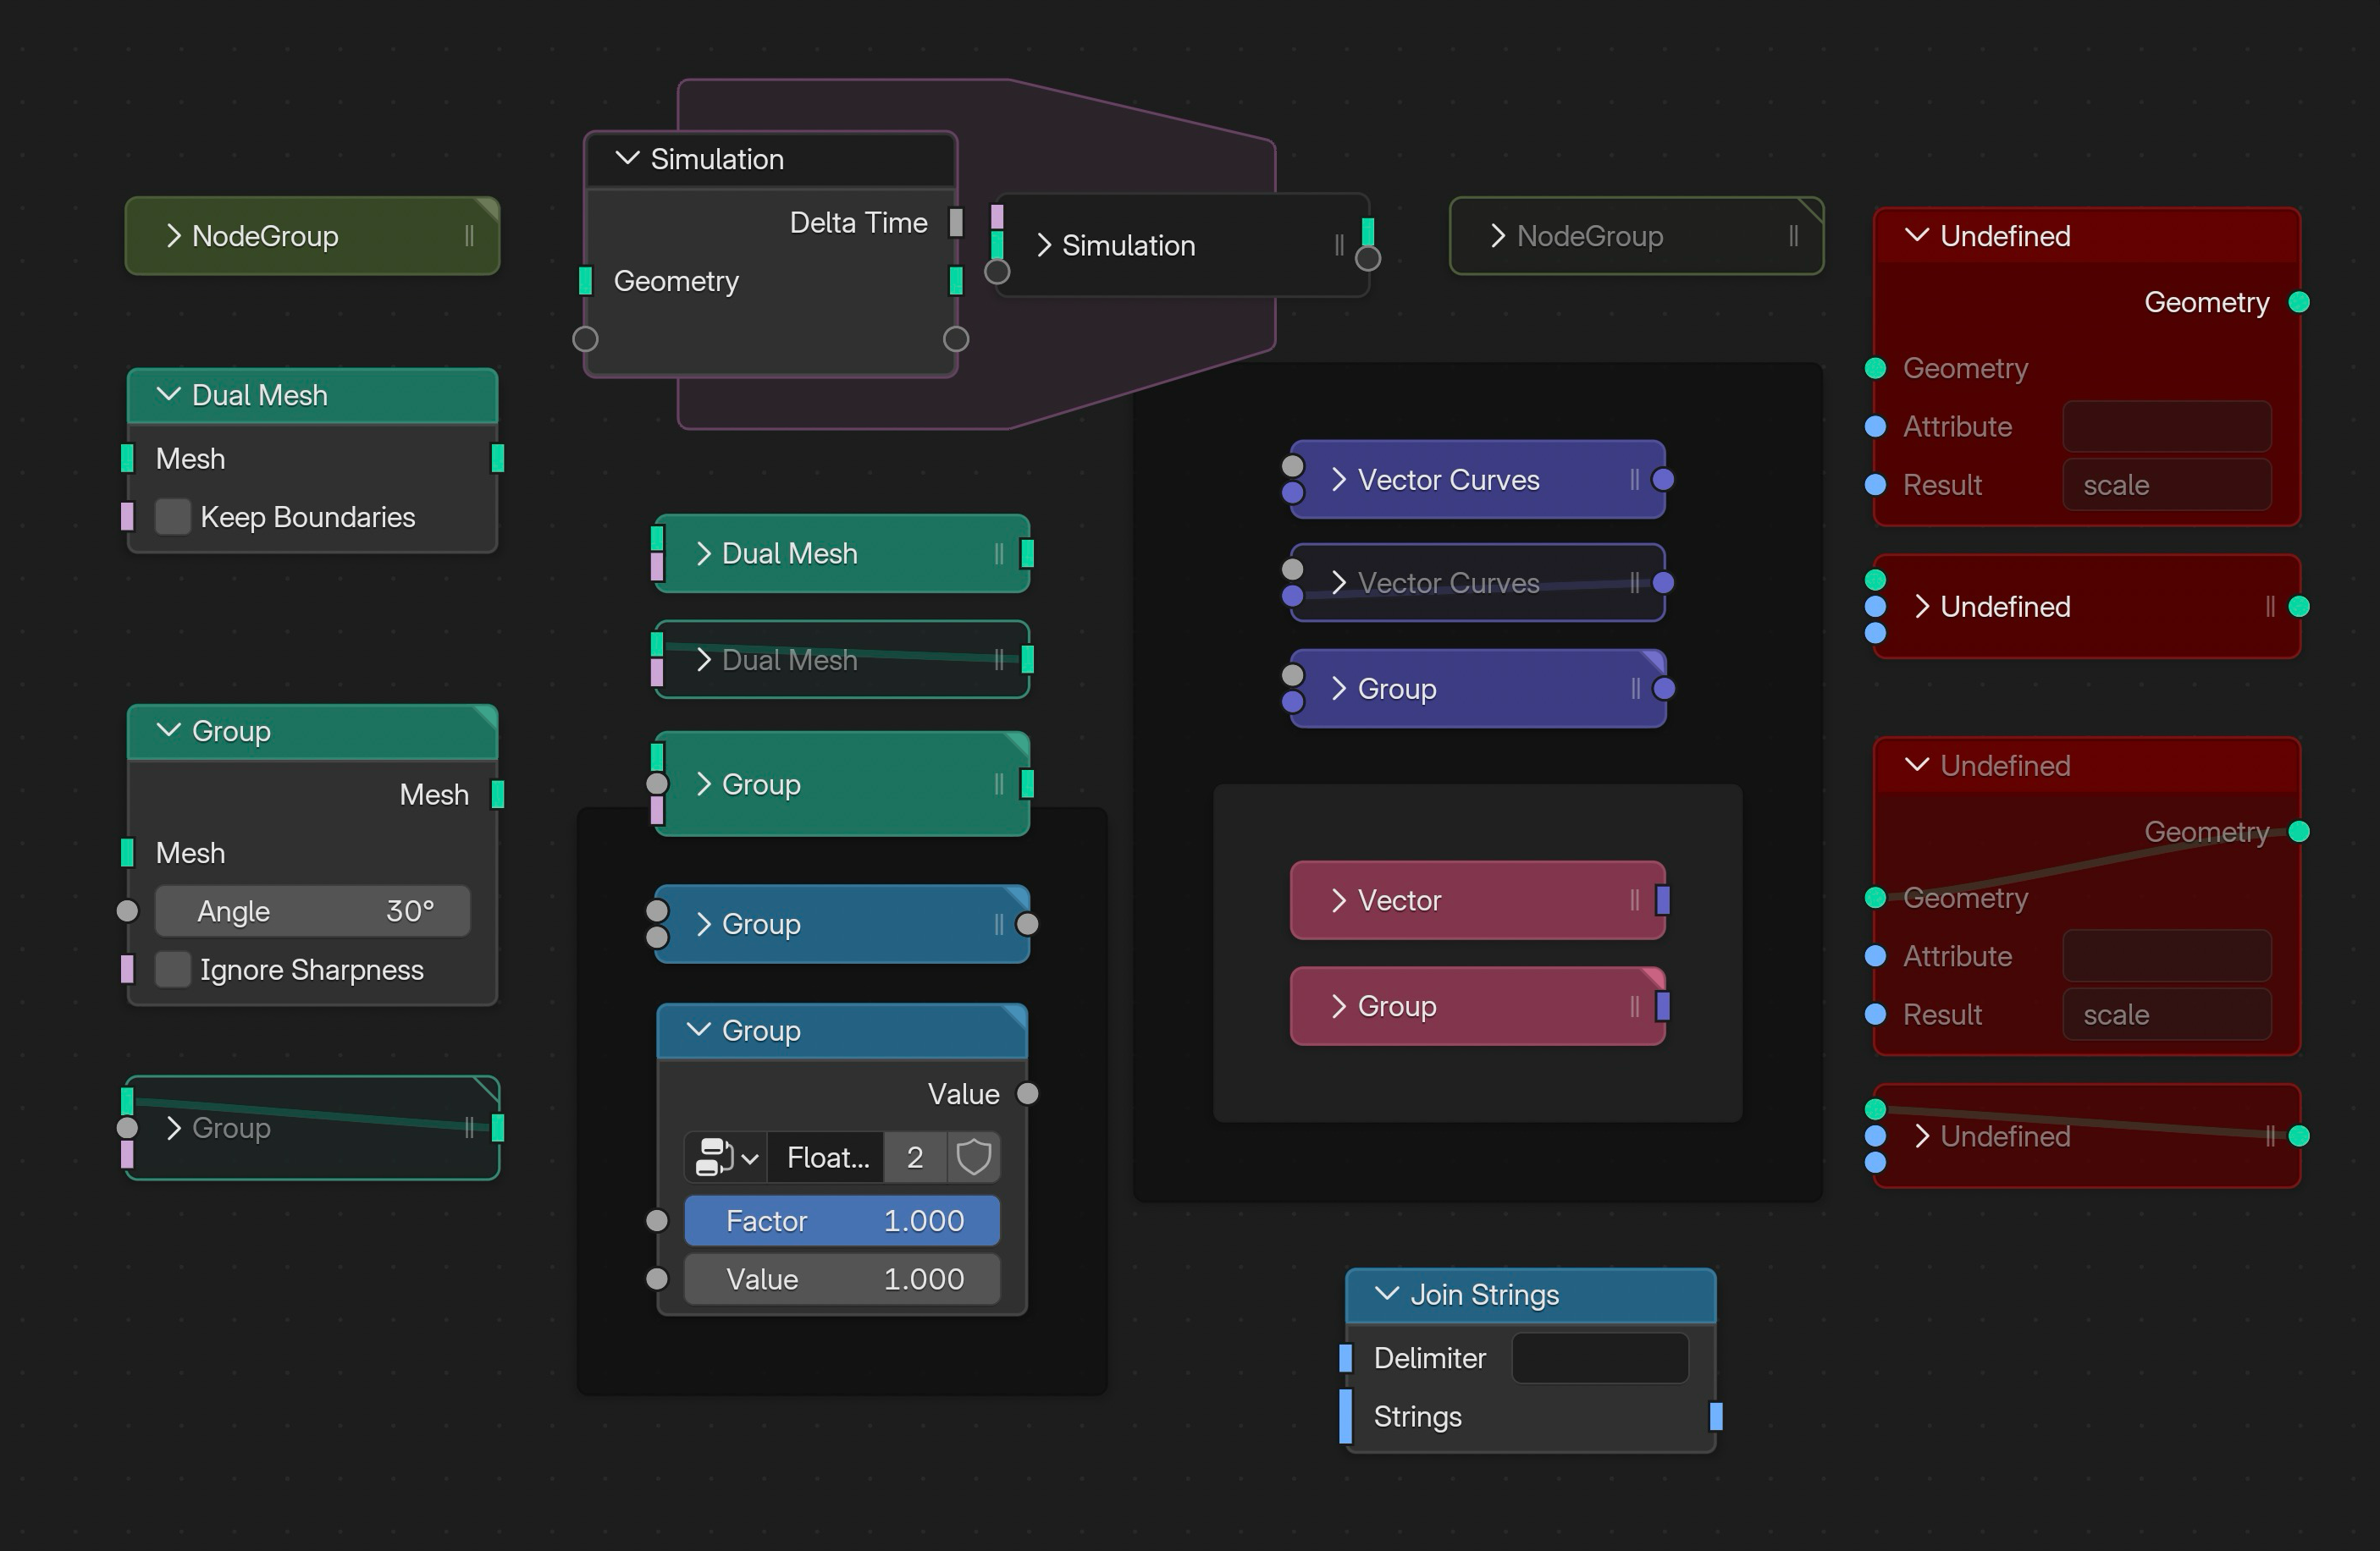Click Geometry input socket of Simulation node

[x=586, y=281]
